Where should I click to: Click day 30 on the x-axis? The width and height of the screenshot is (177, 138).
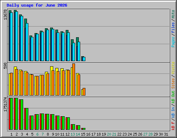(161, 134)
